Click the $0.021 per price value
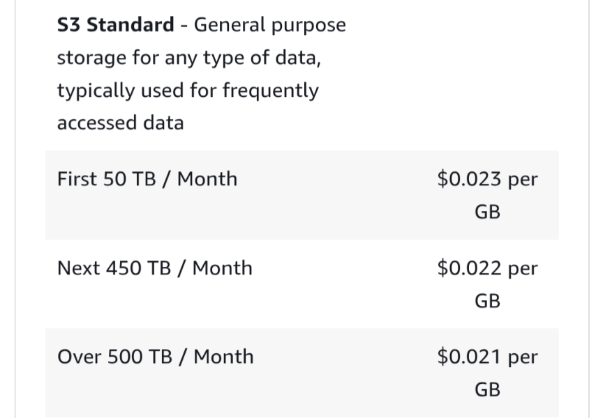Viewport: 603px width, 418px height. pyautogui.click(x=487, y=357)
